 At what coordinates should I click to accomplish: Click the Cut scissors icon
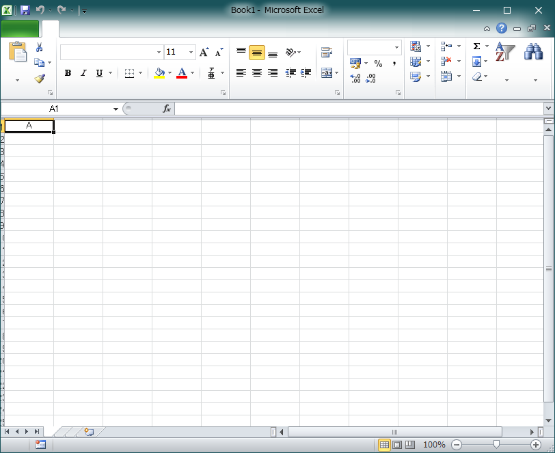click(x=39, y=47)
